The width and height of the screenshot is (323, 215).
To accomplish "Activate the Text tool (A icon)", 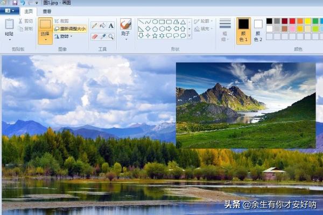I will pyautogui.click(x=111, y=25).
